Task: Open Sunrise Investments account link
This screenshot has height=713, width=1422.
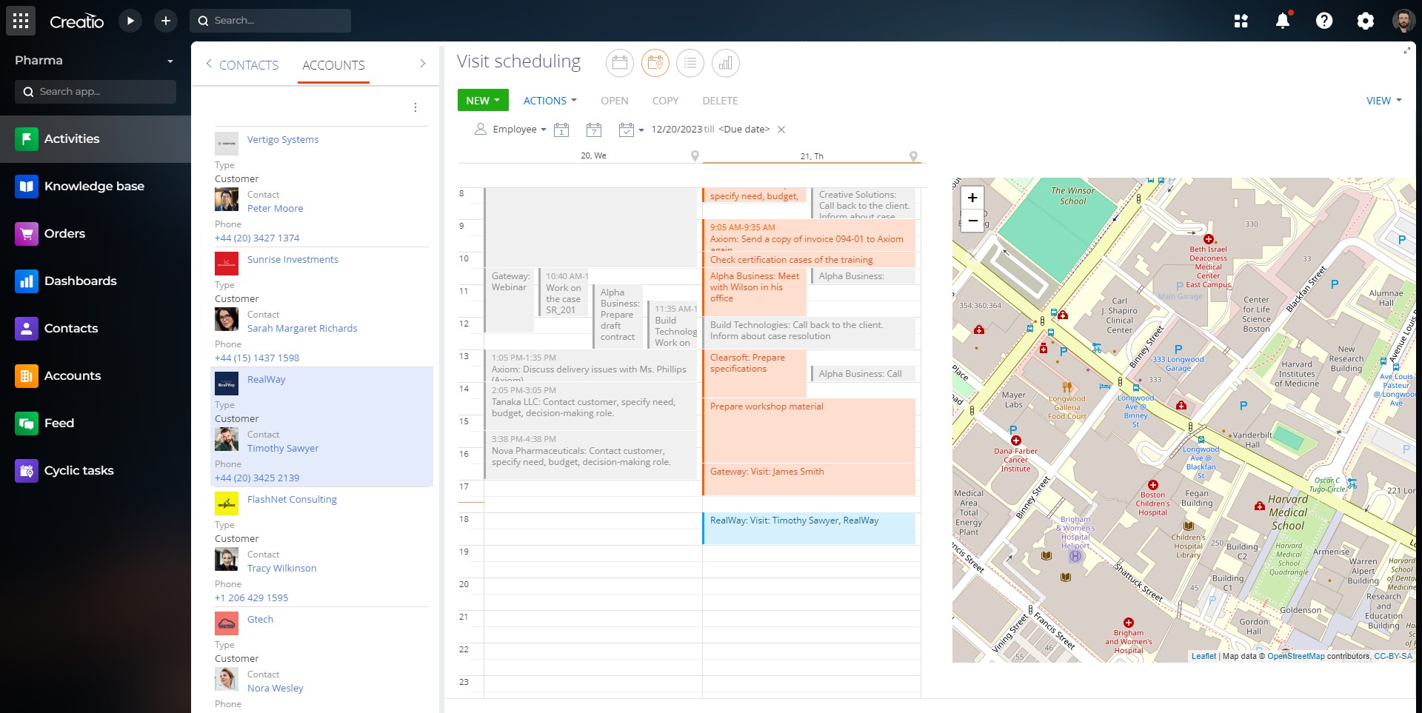Action: tap(293, 259)
